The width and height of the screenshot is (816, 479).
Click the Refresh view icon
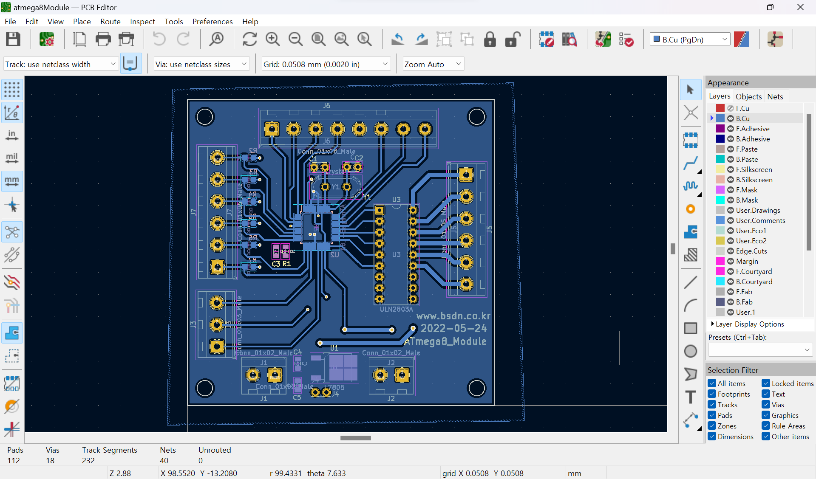[x=250, y=39]
